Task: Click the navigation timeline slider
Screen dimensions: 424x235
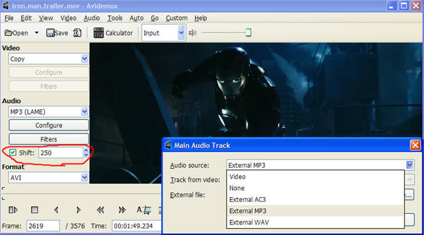Action: click(x=81, y=194)
